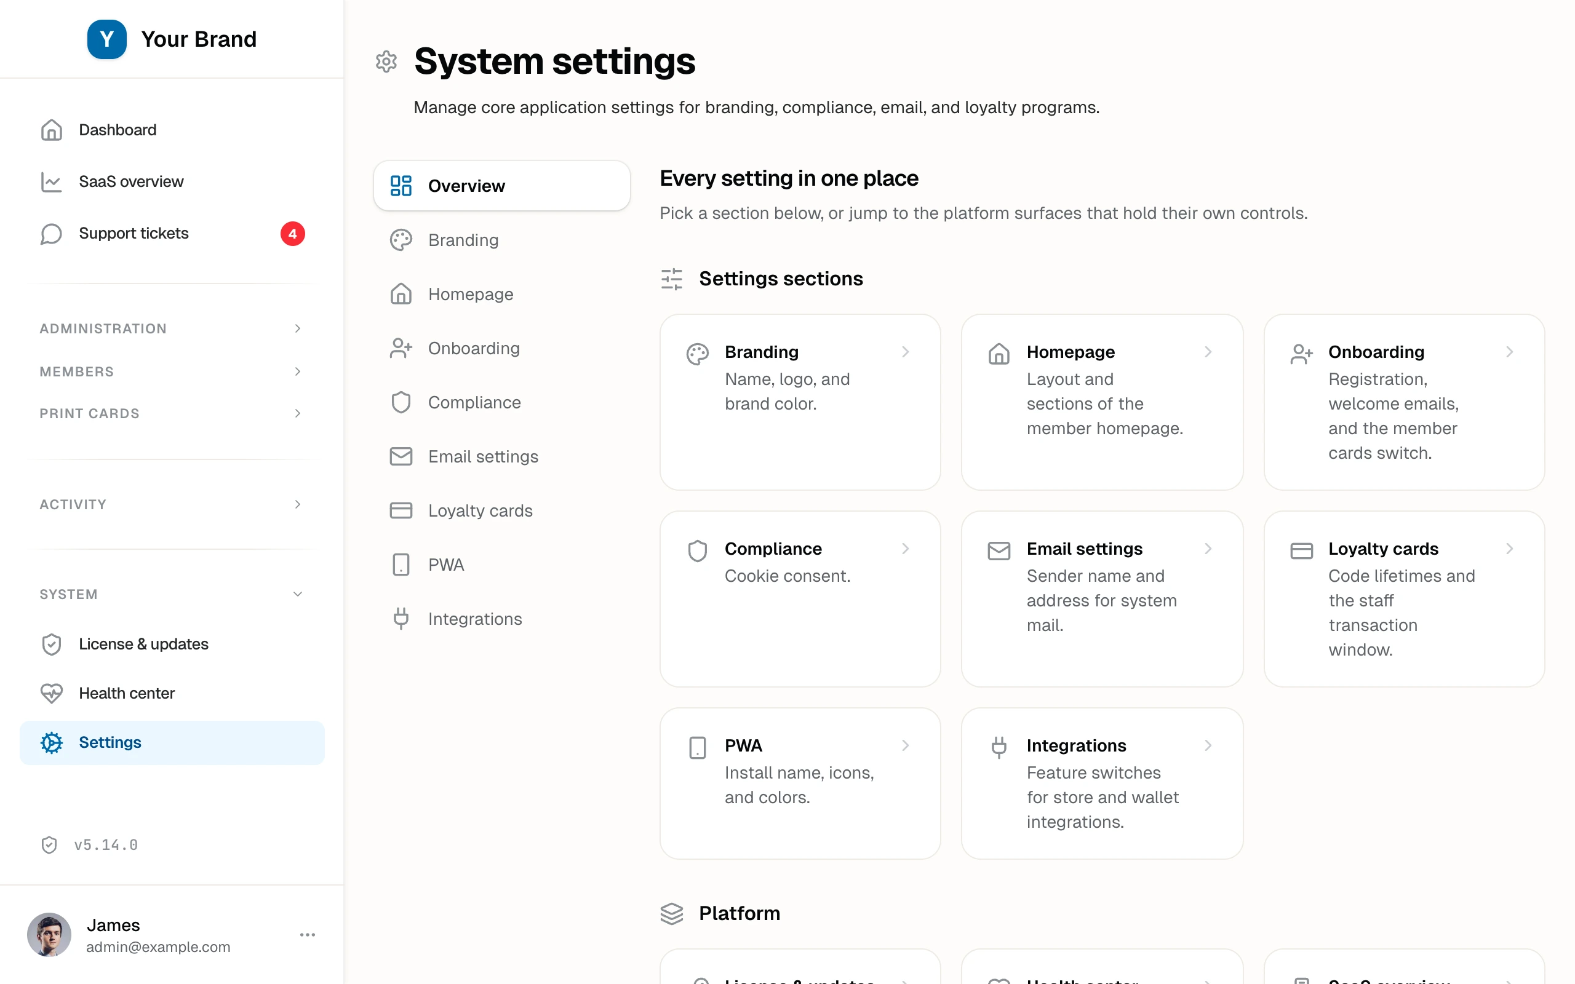This screenshot has width=1575, height=984.
Task: Click the PWA card chevron arrow
Action: point(905,745)
